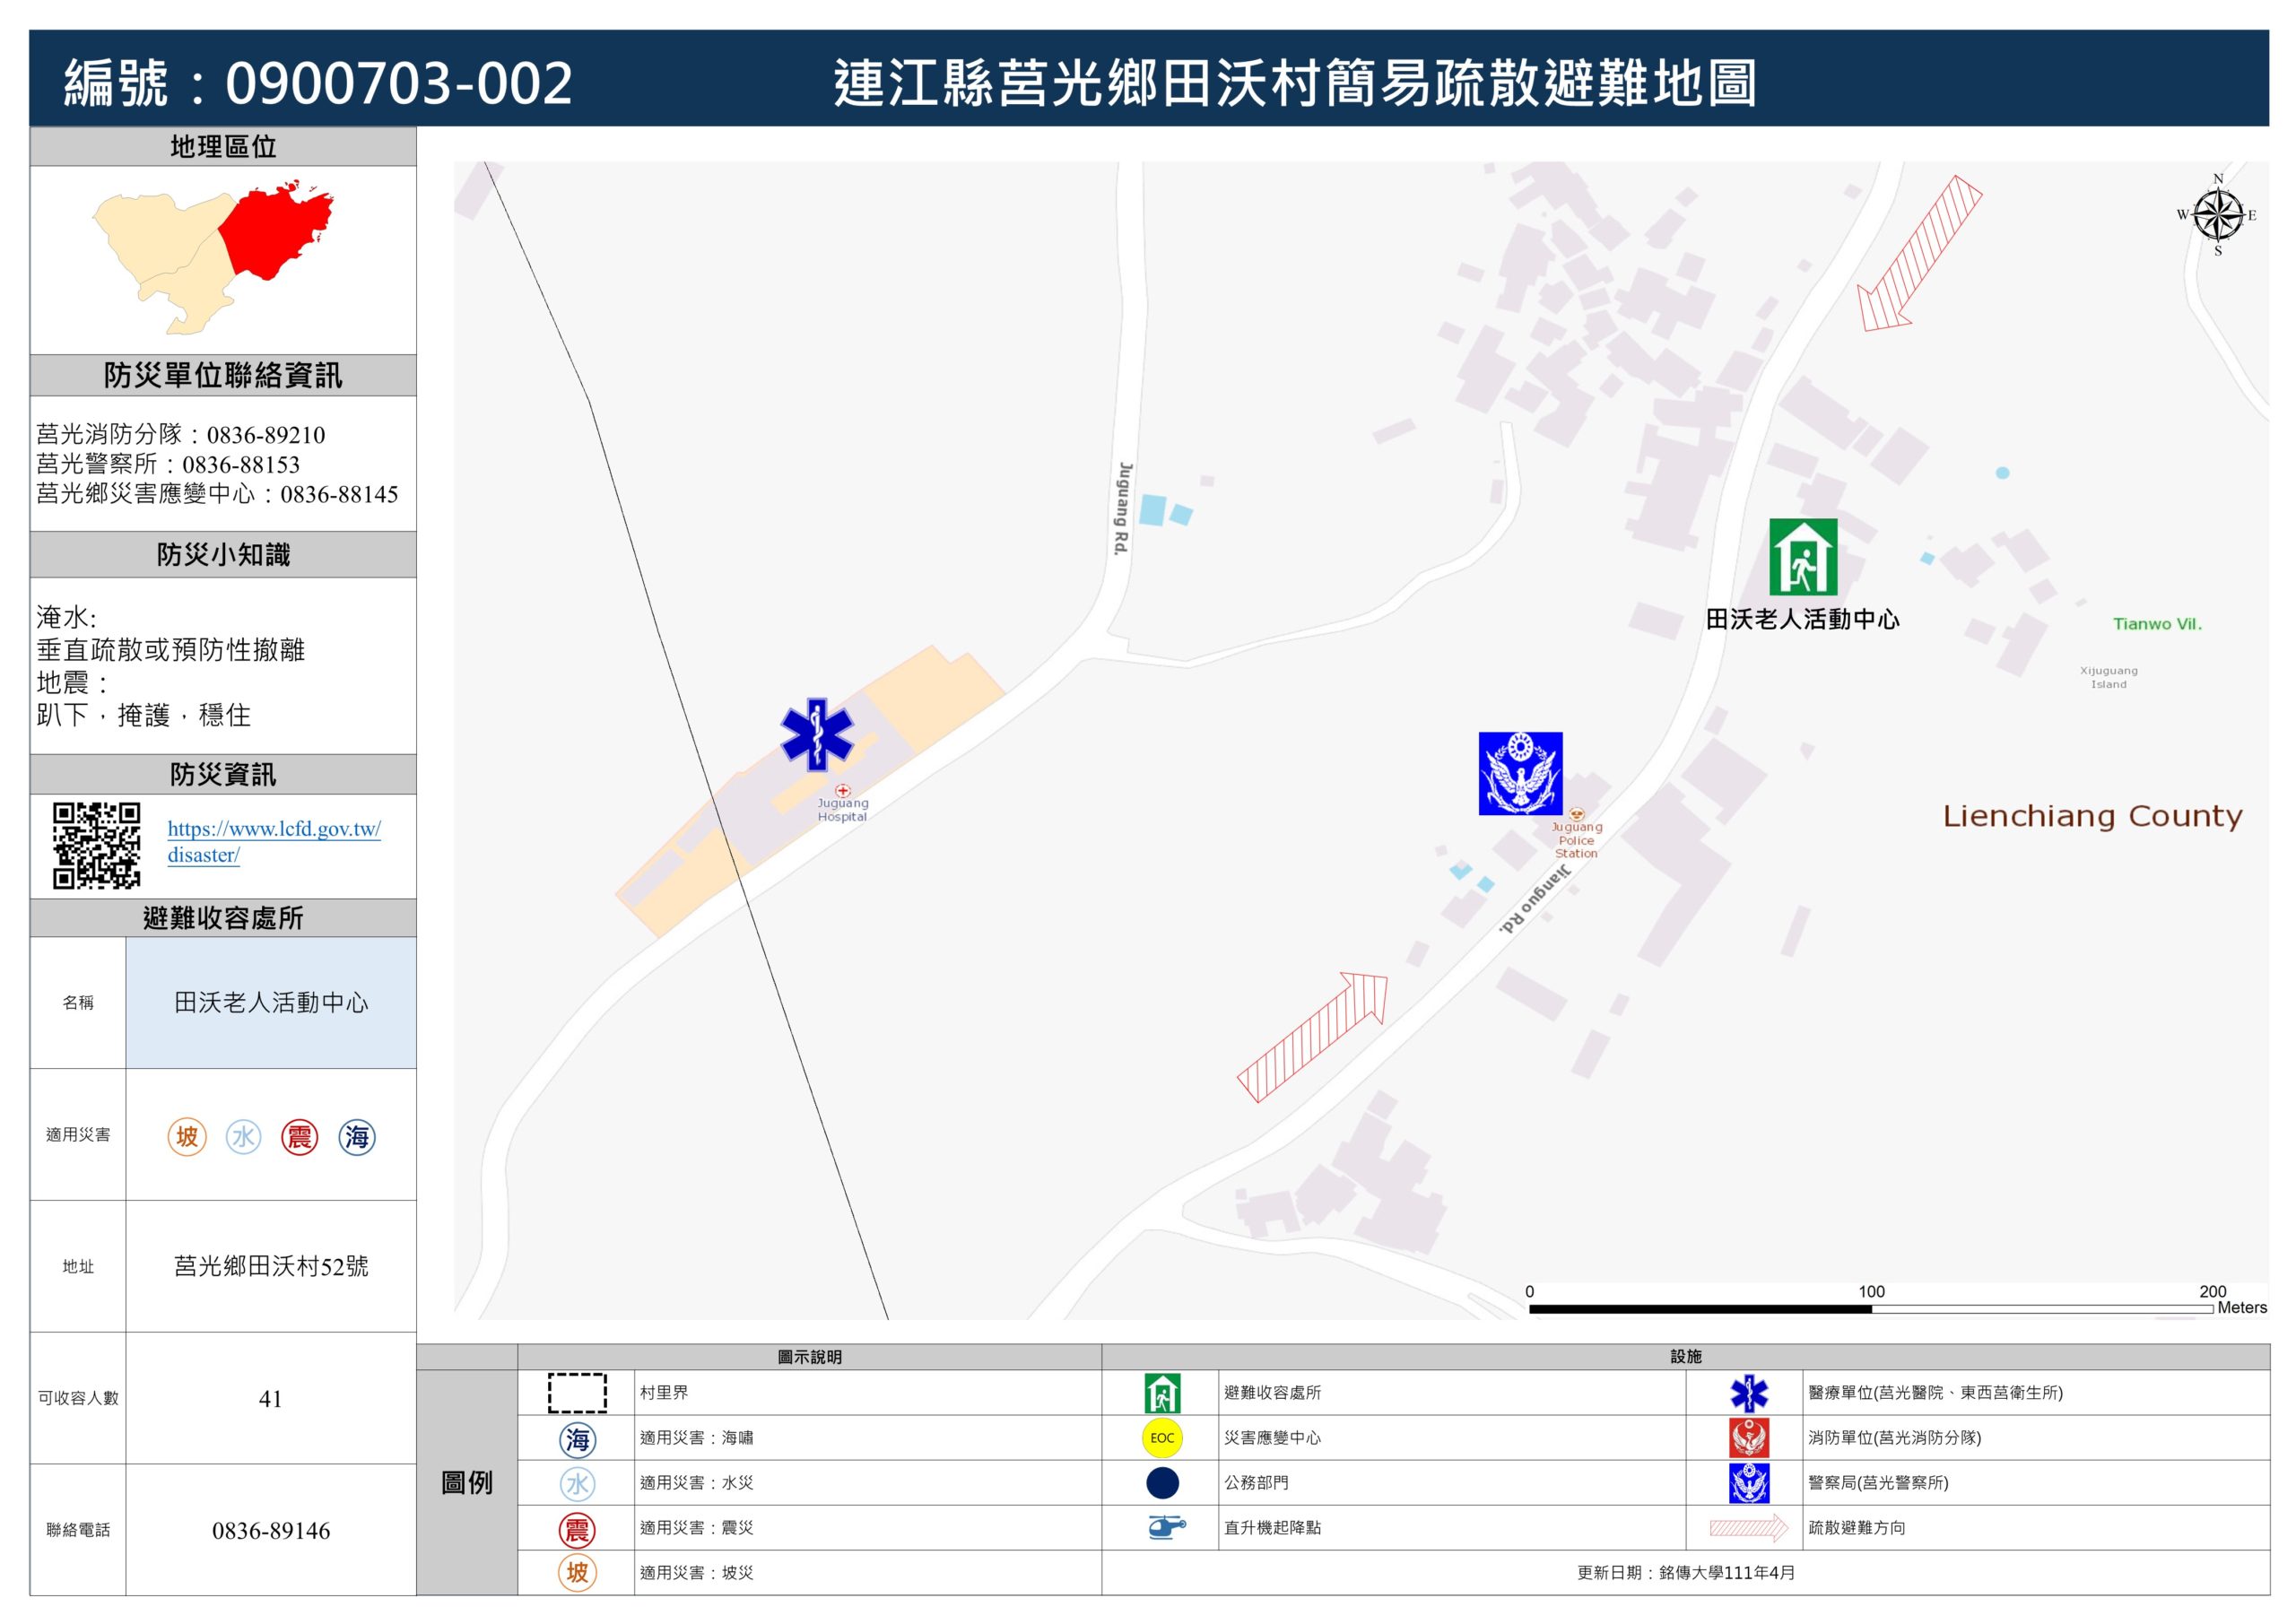Click the blue medical star icon on the map
Image resolution: width=2296 pixels, height=1624 pixels.
point(817,734)
